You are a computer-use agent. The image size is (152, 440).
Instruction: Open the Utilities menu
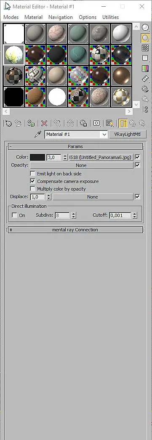[x=110, y=17]
